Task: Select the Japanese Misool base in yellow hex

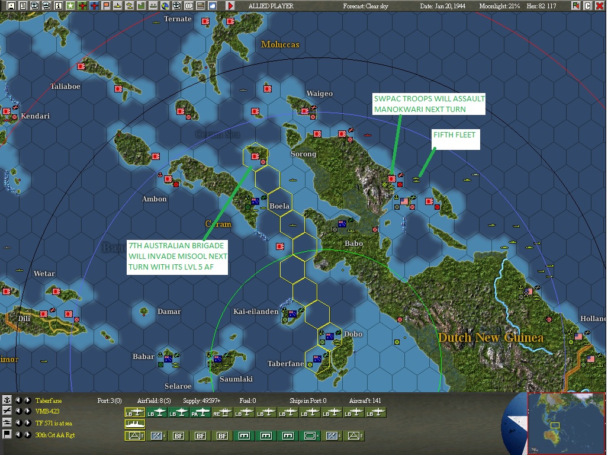Action: pyautogui.click(x=255, y=156)
